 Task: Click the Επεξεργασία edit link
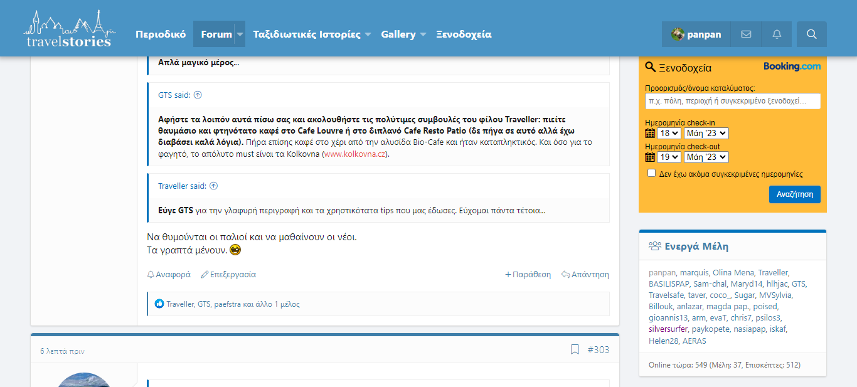(228, 275)
